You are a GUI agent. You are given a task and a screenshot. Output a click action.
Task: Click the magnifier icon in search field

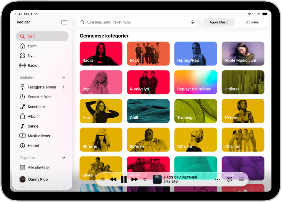pyautogui.click(x=82, y=22)
